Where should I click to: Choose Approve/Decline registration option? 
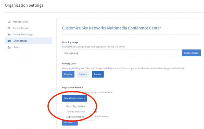[x=75, y=117]
